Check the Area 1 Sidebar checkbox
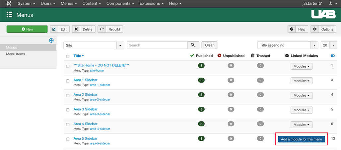The image size is (341, 150). pos(68,81)
